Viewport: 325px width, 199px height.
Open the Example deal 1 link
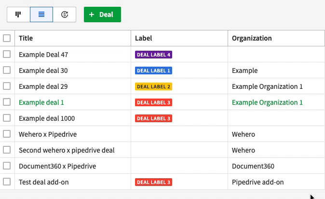(x=41, y=102)
